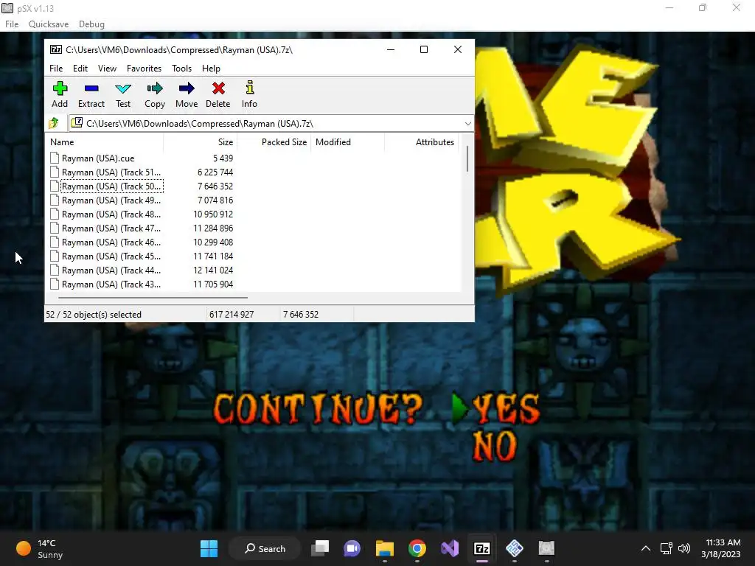The image size is (755, 566).
Task: Open Task View on the taskbar
Action: [320, 548]
